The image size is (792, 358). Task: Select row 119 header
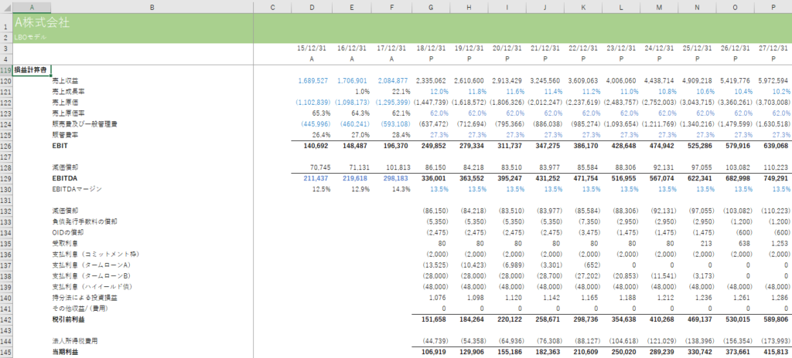point(5,69)
